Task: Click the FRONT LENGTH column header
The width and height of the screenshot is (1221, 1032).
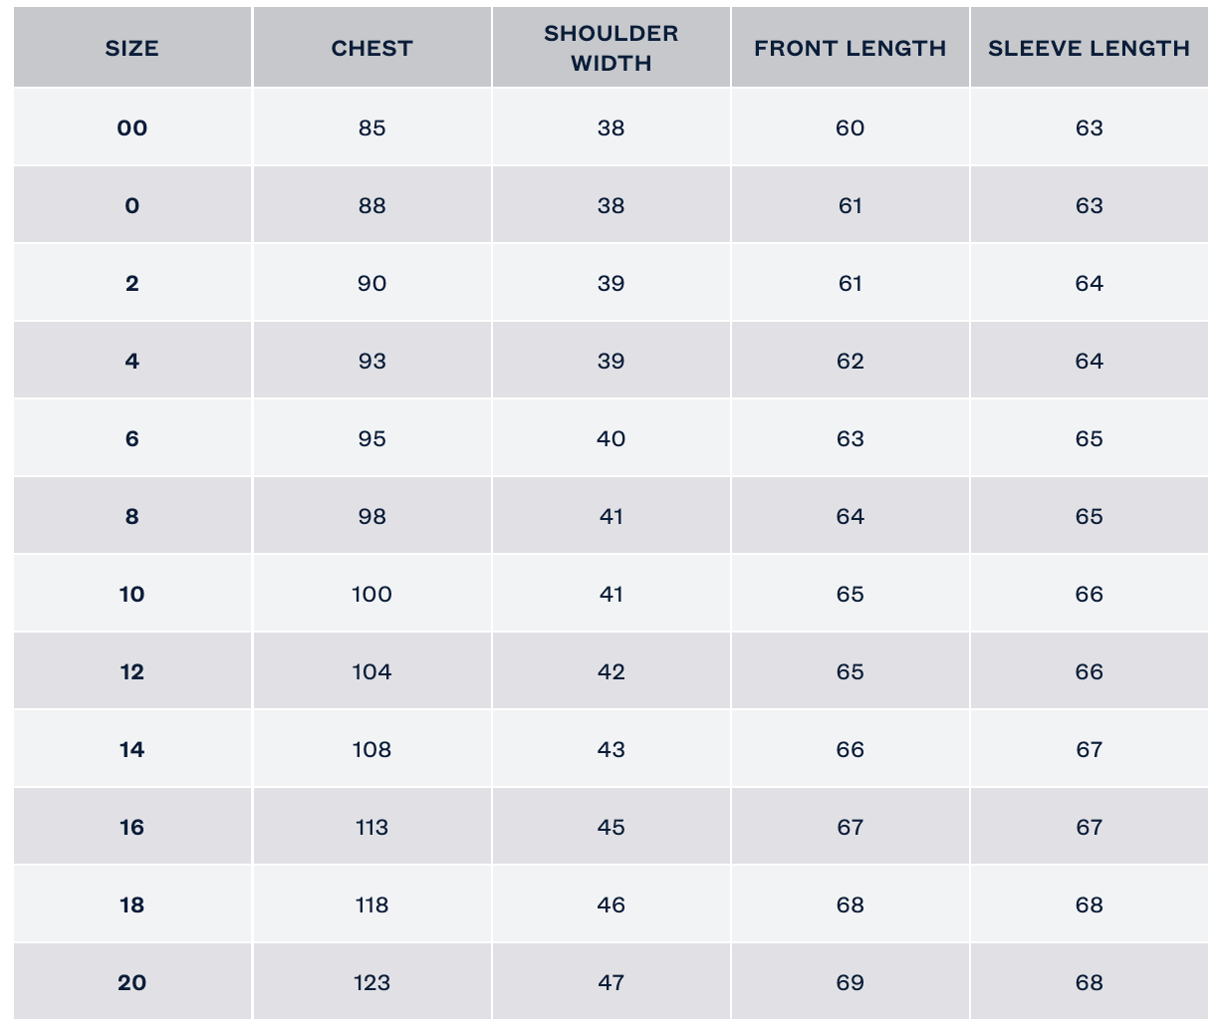Action: (850, 48)
